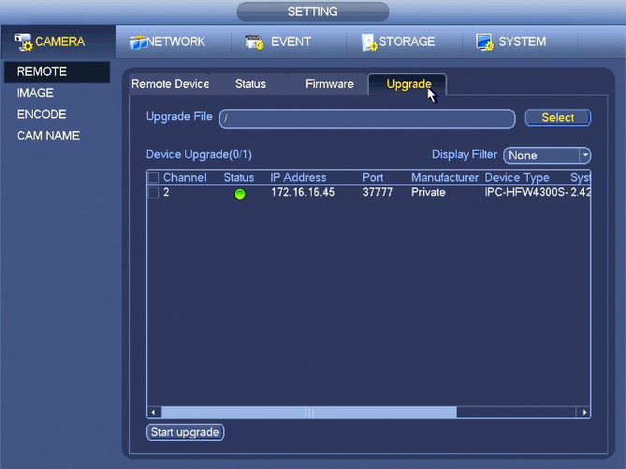Open the Display Filter dropdown

(x=547, y=155)
